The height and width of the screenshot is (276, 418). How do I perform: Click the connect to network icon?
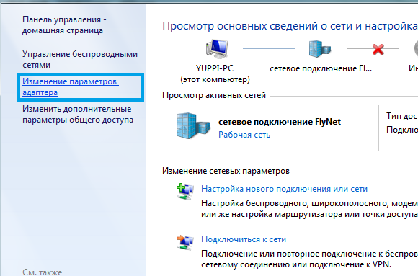point(184,242)
